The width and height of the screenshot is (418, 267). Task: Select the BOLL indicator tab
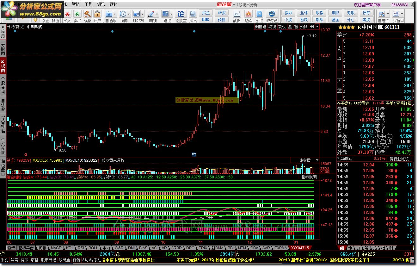pos(93,248)
